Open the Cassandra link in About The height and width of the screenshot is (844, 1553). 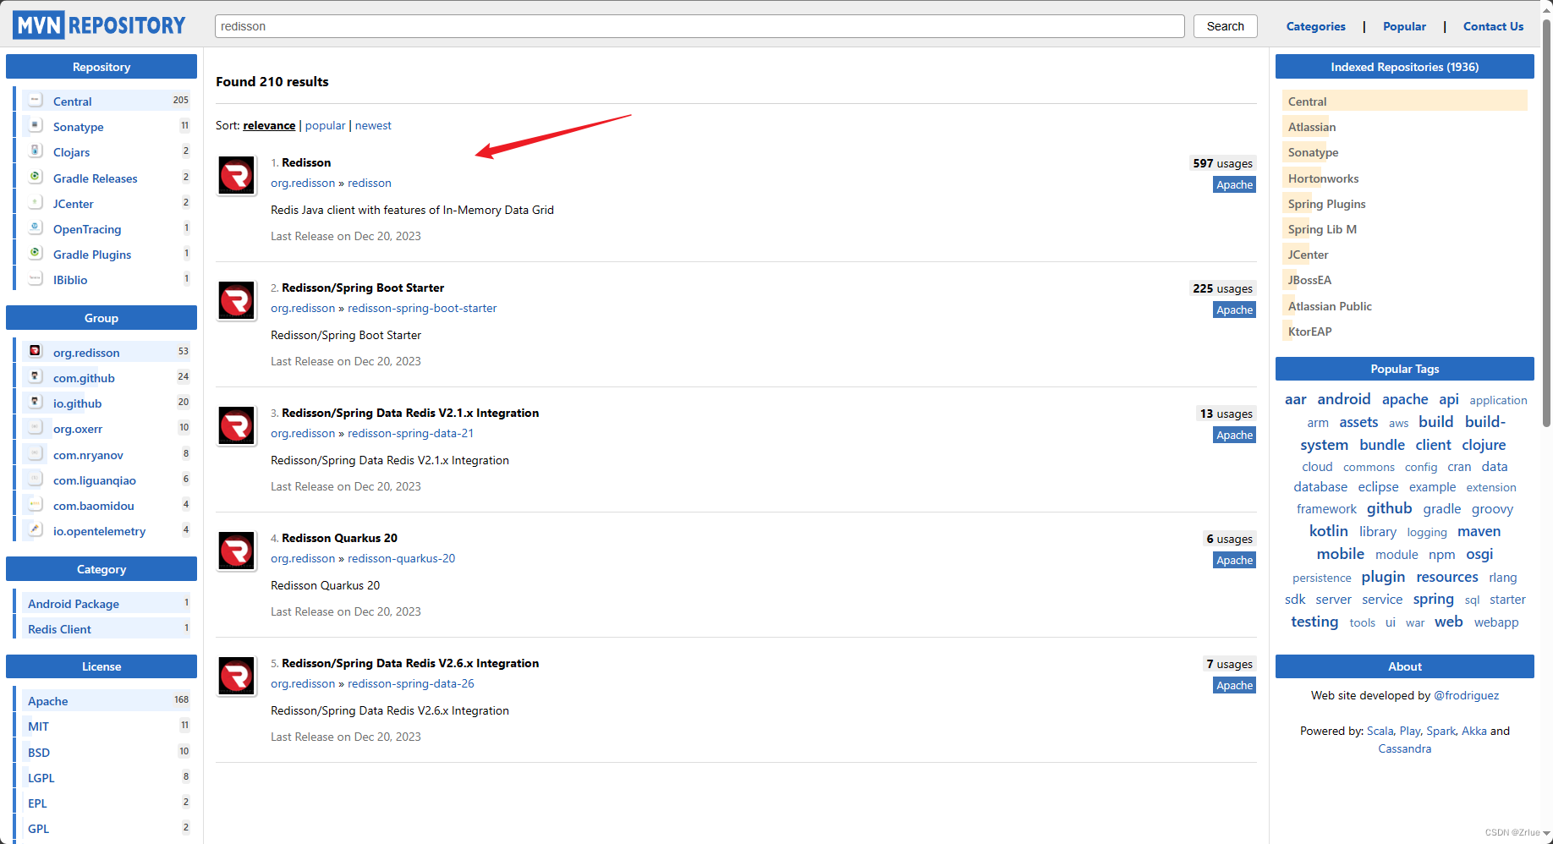tap(1404, 748)
